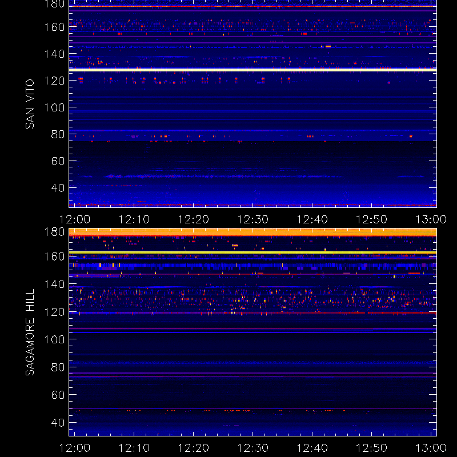Click the SAGAMORE HILL axis label
Viewport: 457px width, 457px height.
pos(30,332)
